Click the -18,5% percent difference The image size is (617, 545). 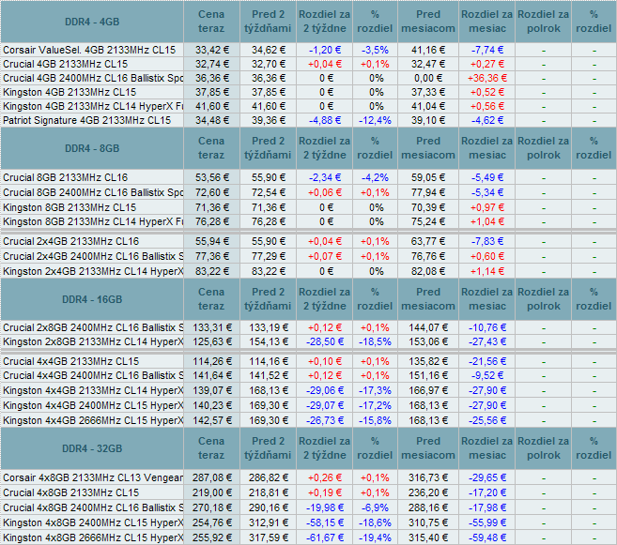pyautogui.click(x=375, y=341)
